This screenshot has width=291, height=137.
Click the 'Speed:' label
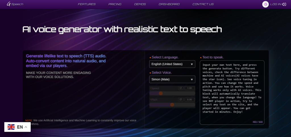[155, 88]
